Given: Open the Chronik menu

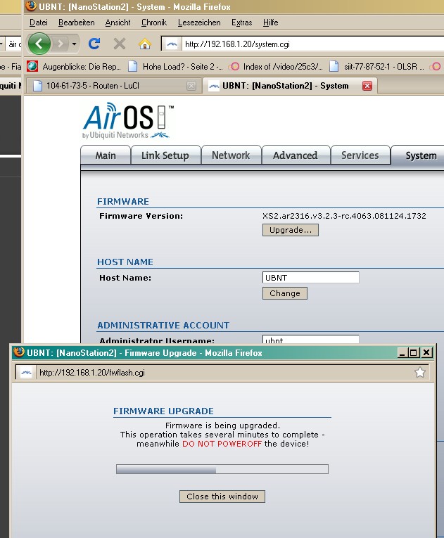Looking at the screenshot, I should pos(154,23).
